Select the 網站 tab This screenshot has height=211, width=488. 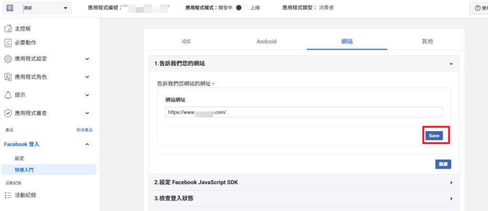[x=347, y=41]
